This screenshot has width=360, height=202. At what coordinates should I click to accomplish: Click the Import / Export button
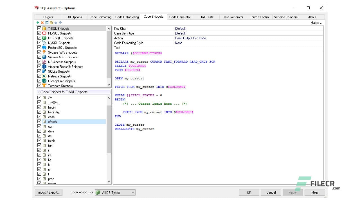pyautogui.click(x=48, y=192)
